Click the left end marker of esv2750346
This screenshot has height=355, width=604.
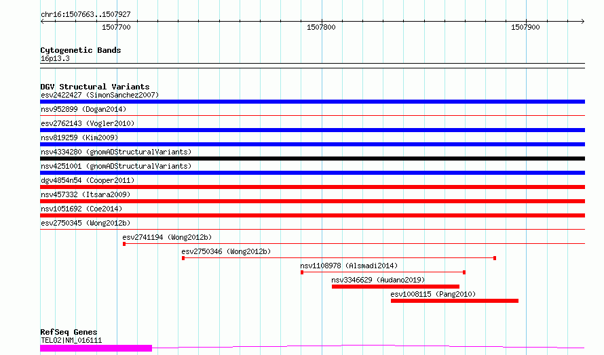[183, 258]
